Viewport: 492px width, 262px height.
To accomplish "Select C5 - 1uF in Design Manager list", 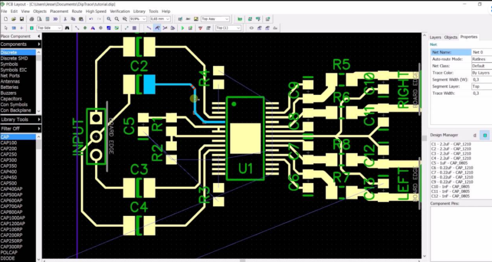I will click(450, 163).
